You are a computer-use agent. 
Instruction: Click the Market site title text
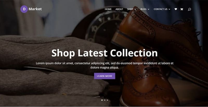pos(35,9)
